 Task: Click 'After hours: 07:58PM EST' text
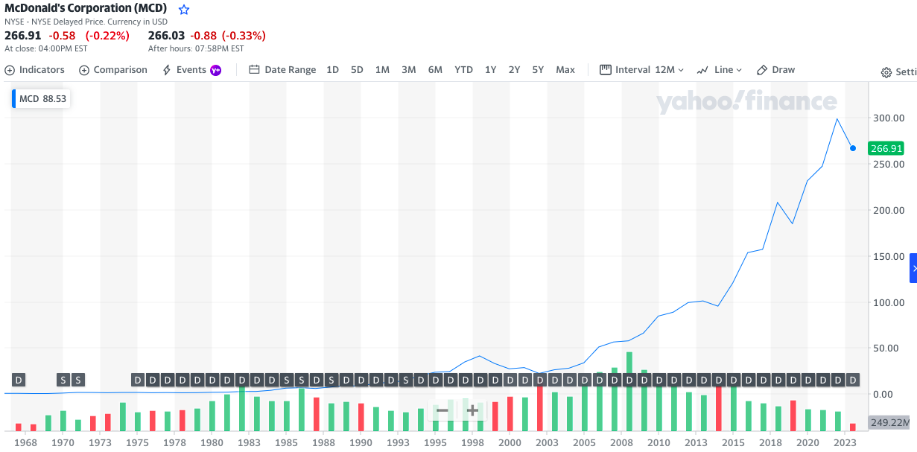tap(196, 48)
